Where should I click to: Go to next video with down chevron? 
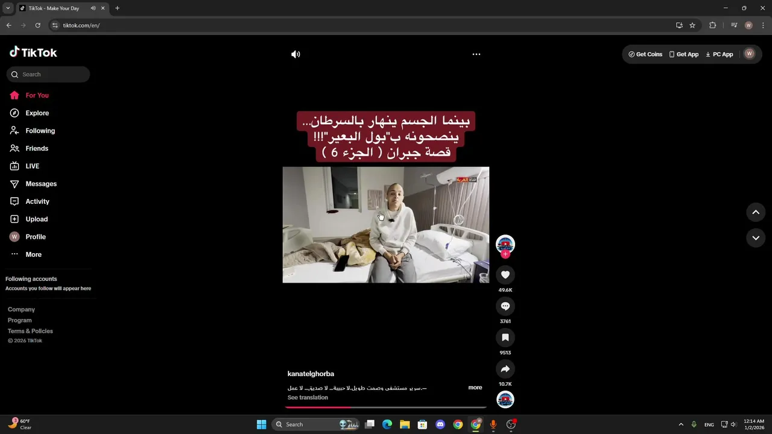[756, 238]
